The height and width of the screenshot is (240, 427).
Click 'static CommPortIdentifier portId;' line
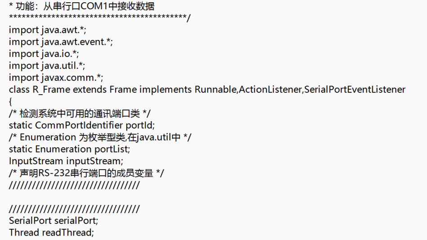pyautogui.click(x=82, y=125)
